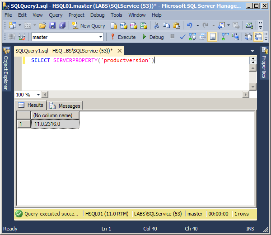This screenshot has height=235, width=271.
Task: Open the Project menu
Action: [76, 15]
